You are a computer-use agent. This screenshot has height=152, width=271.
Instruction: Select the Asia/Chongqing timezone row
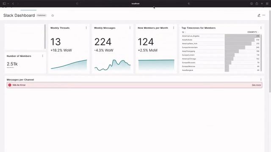pyautogui.click(x=221, y=51)
